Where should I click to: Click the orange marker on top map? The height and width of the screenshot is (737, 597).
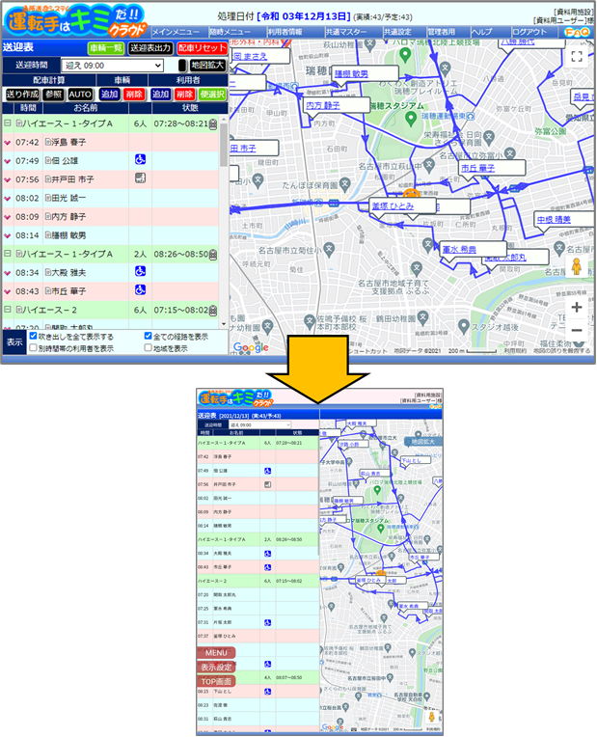[x=411, y=193]
